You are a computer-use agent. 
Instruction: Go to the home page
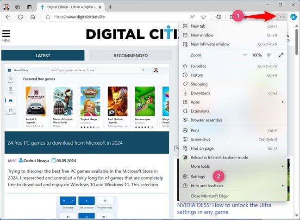click(x=33, y=17)
